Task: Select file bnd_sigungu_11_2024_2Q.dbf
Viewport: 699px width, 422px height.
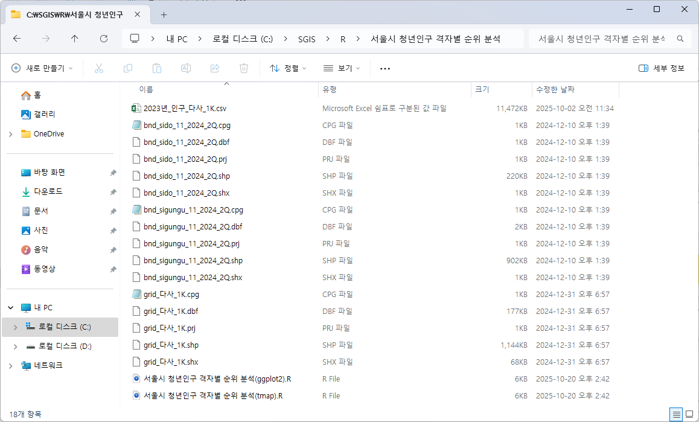Action: 193,226
